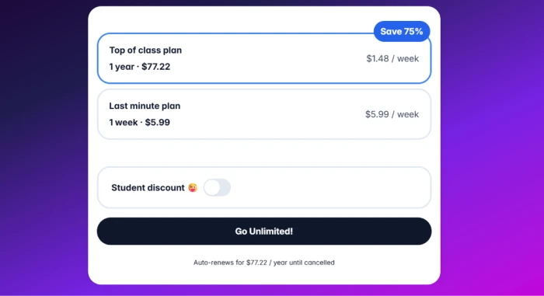
Task: Click the $1.48 / week price
Action: pyautogui.click(x=392, y=58)
